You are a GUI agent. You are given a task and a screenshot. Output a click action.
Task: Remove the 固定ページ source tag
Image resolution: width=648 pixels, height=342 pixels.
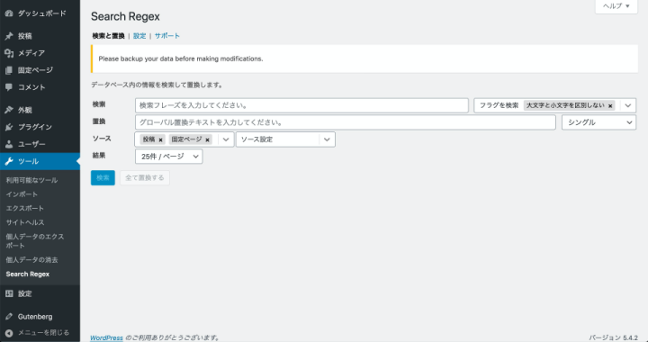tap(207, 140)
